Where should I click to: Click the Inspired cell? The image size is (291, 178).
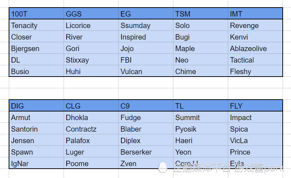point(145,37)
